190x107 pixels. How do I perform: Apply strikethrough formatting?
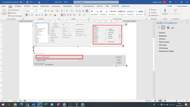coord(37,15)
